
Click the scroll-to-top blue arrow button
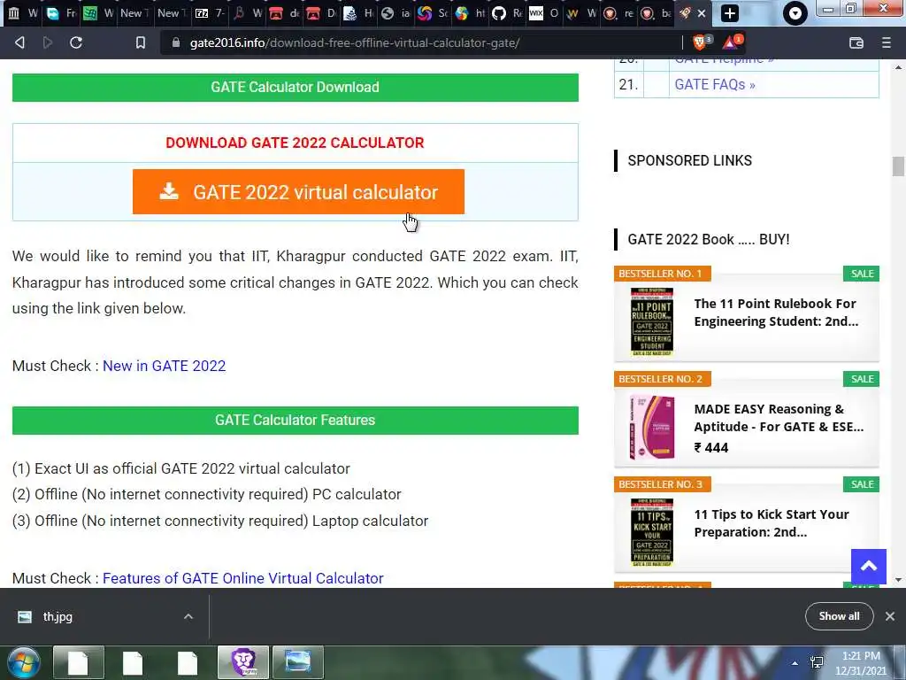click(869, 567)
